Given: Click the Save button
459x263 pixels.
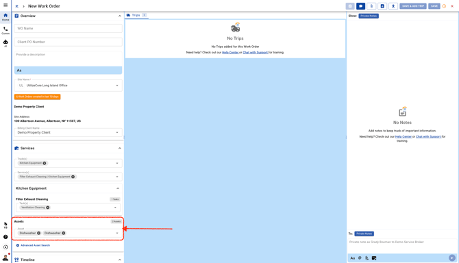Looking at the screenshot, I should coord(434,6).
